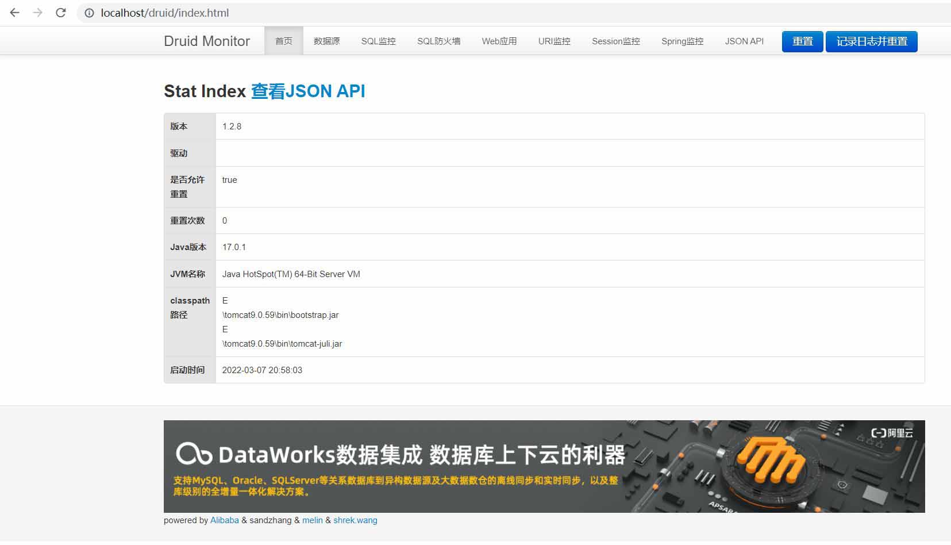Switch to Session监控 tab
This screenshot has width=951, height=545.
[x=616, y=41]
